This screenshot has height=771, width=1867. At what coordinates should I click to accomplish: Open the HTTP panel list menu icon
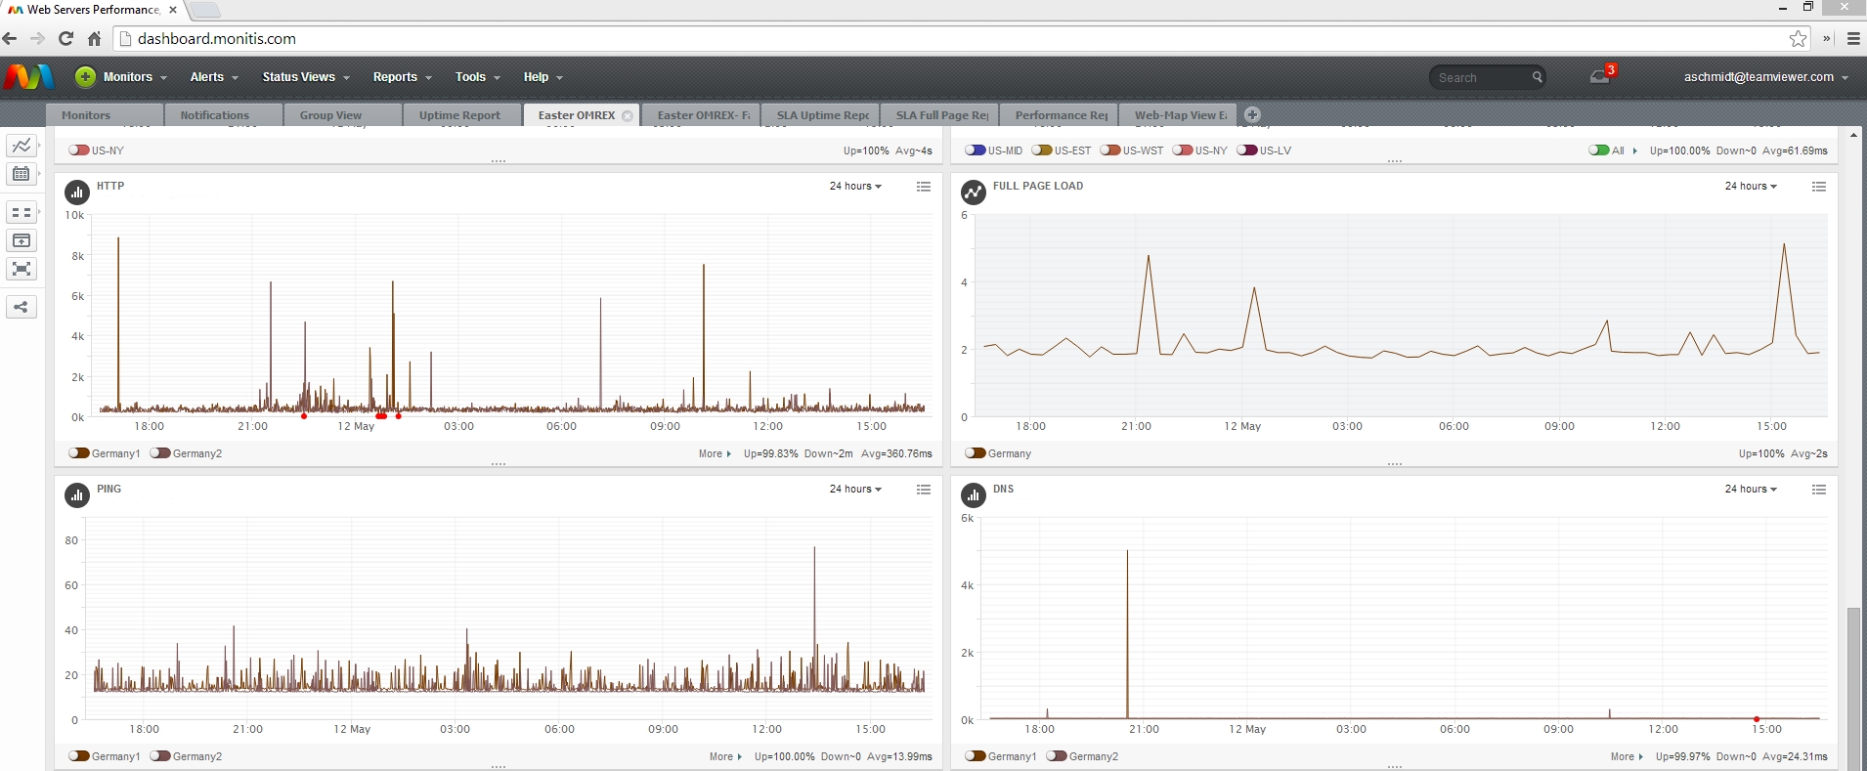coord(923,187)
